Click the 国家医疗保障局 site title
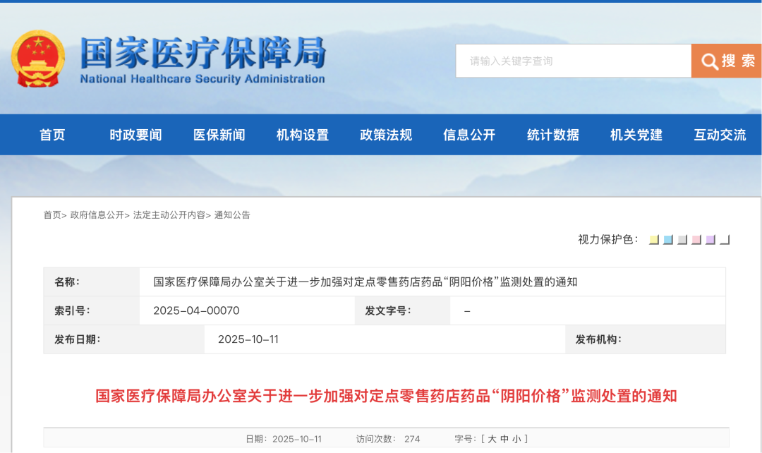762x453 pixels. (202, 52)
